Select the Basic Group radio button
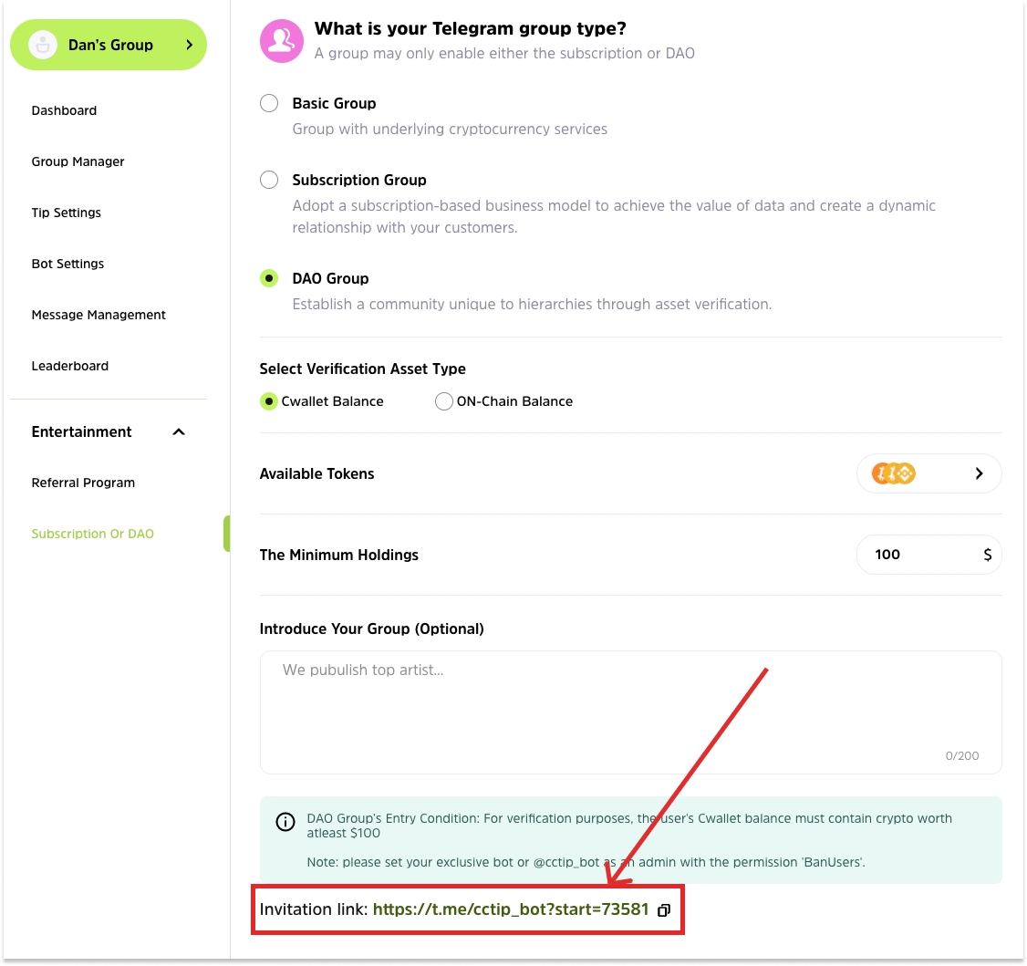 coord(269,103)
